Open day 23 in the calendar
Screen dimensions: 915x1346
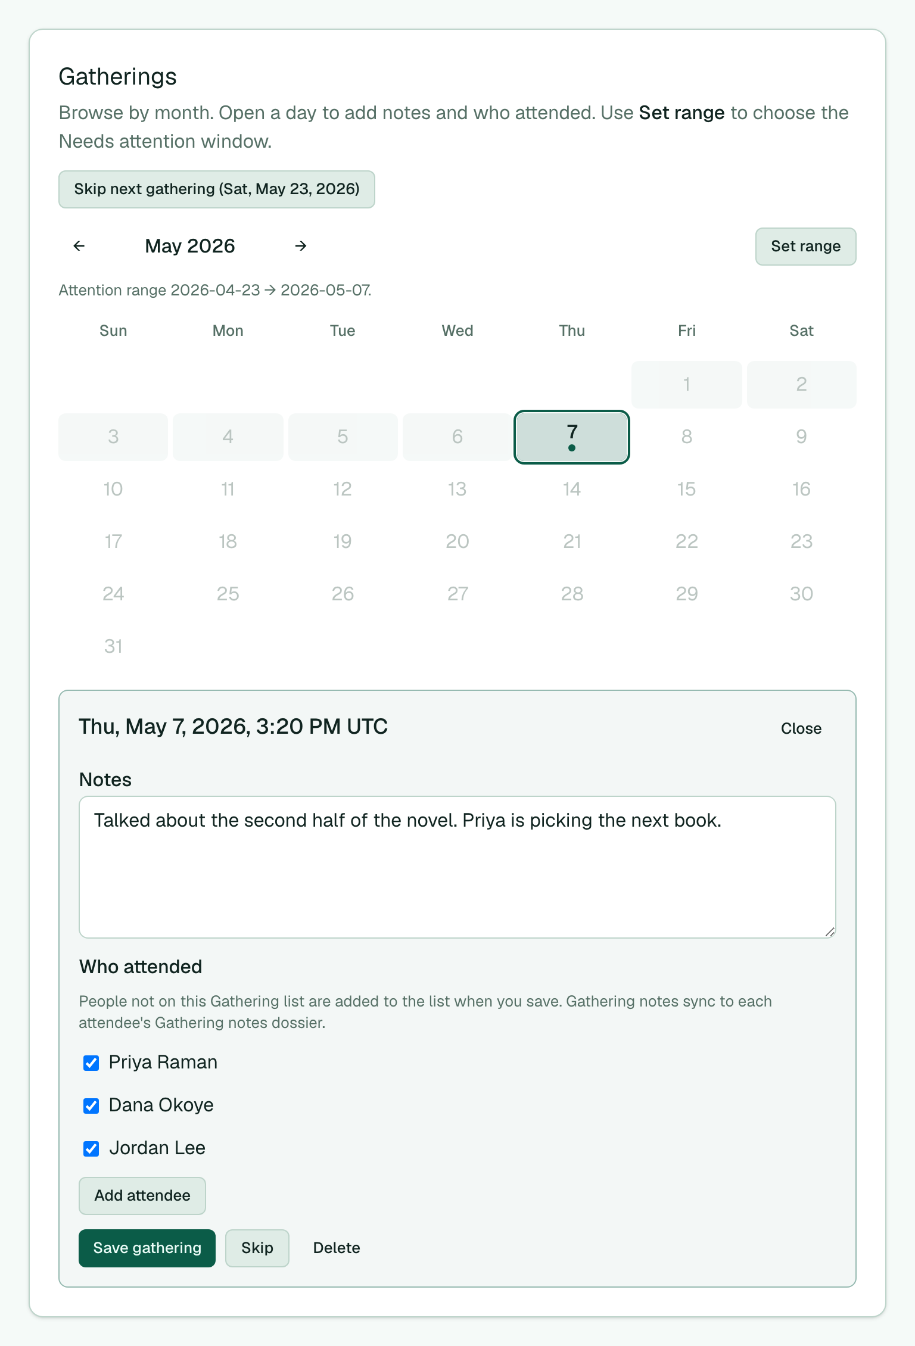[801, 541]
